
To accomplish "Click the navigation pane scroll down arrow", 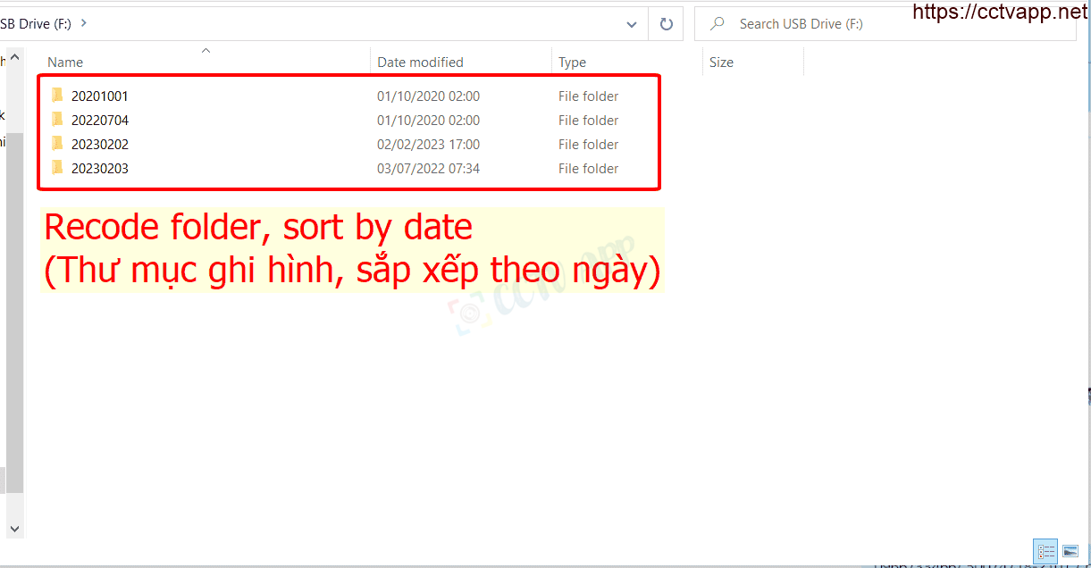I will pyautogui.click(x=13, y=530).
